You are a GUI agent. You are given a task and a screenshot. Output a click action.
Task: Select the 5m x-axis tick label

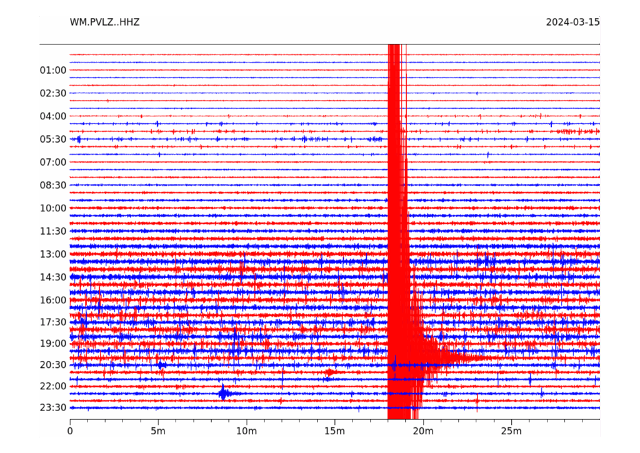pyautogui.click(x=158, y=431)
